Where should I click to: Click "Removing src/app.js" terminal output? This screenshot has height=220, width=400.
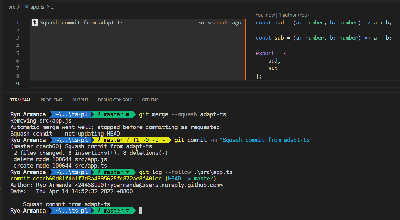pyautogui.click(x=41, y=121)
